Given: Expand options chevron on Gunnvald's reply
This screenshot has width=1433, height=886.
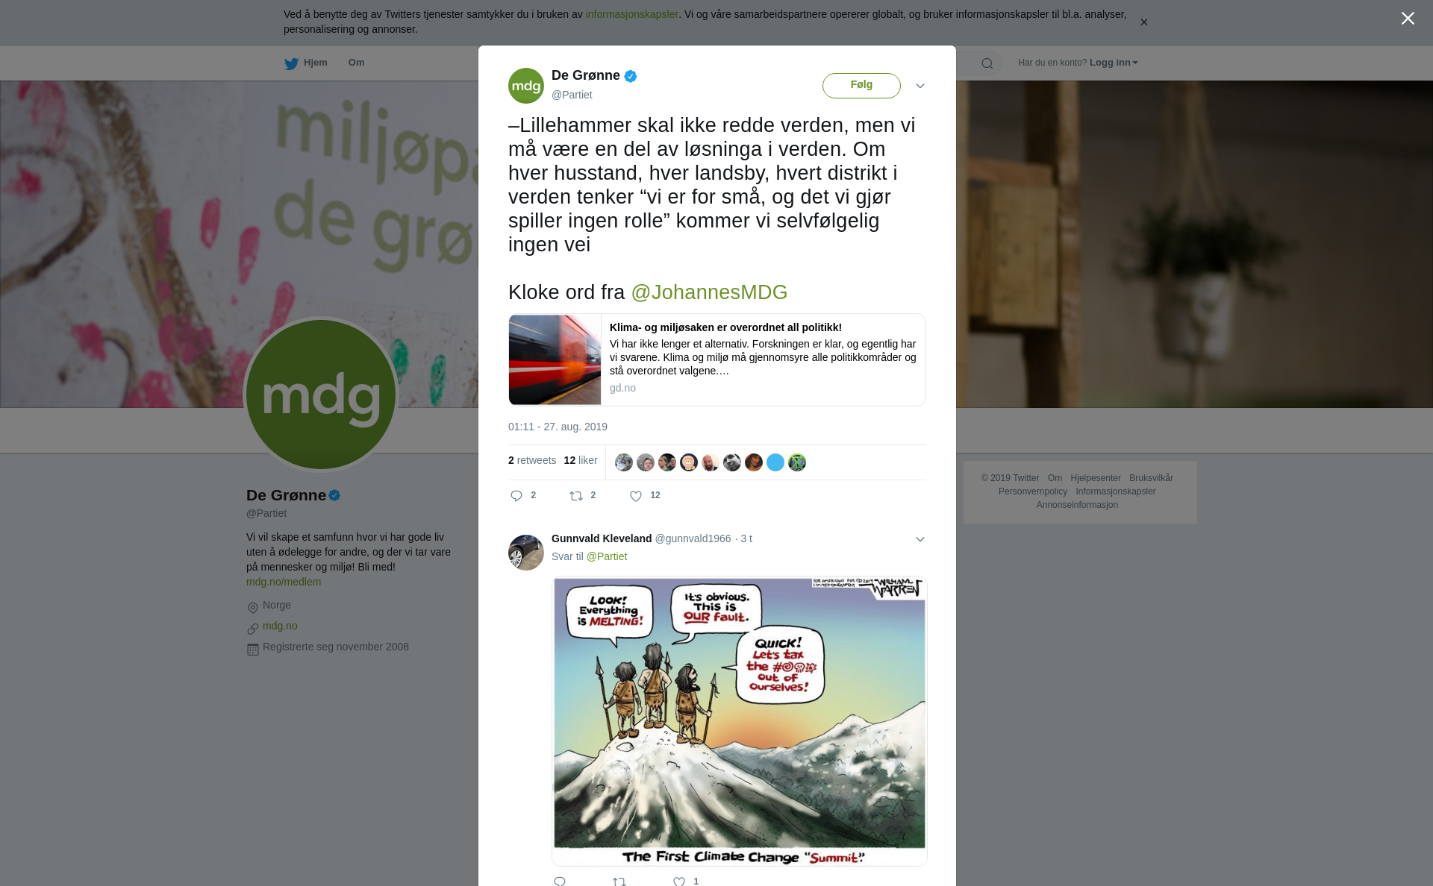Looking at the screenshot, I should point(920,539).
